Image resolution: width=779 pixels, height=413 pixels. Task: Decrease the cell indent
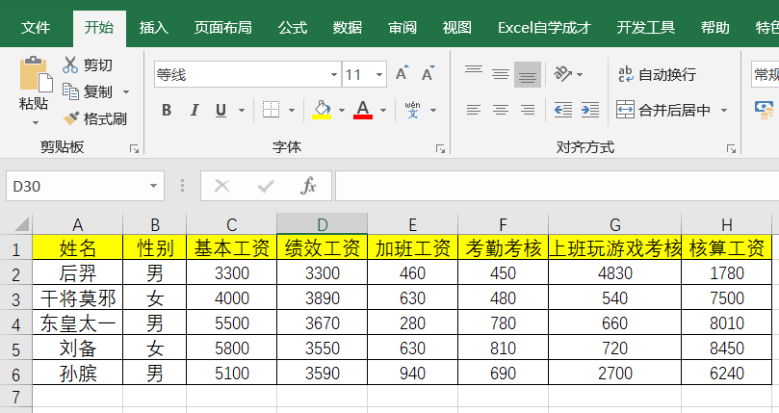click(x=563, y=110)
